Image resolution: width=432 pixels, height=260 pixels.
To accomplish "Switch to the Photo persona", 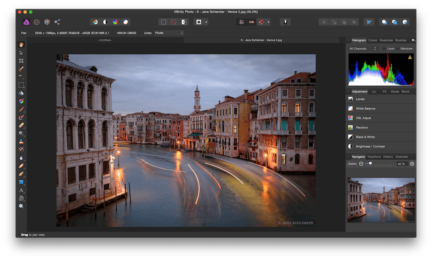I will click(26, 22).
